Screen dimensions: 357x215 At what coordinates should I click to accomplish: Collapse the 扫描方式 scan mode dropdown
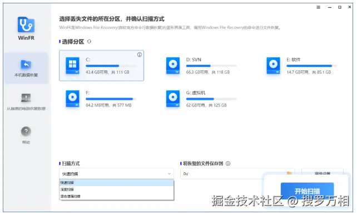(x=116, y=174)
